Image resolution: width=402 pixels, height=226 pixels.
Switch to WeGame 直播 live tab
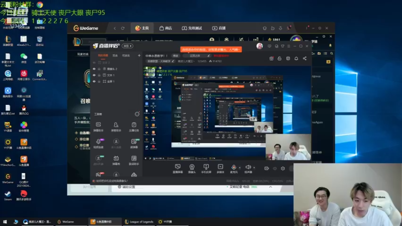pos(219,28)
